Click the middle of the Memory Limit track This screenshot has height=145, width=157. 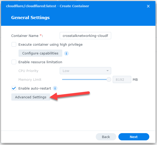[x=85, y=79]
